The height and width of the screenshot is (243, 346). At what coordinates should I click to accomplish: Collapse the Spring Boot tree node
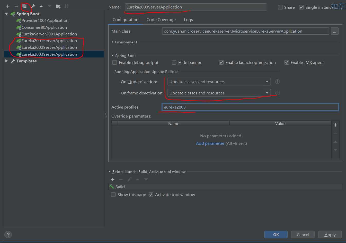coord(6,14)
